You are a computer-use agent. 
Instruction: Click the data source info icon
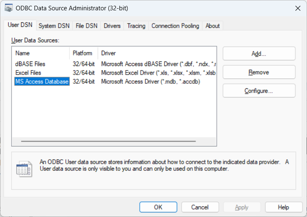[24, 169]
